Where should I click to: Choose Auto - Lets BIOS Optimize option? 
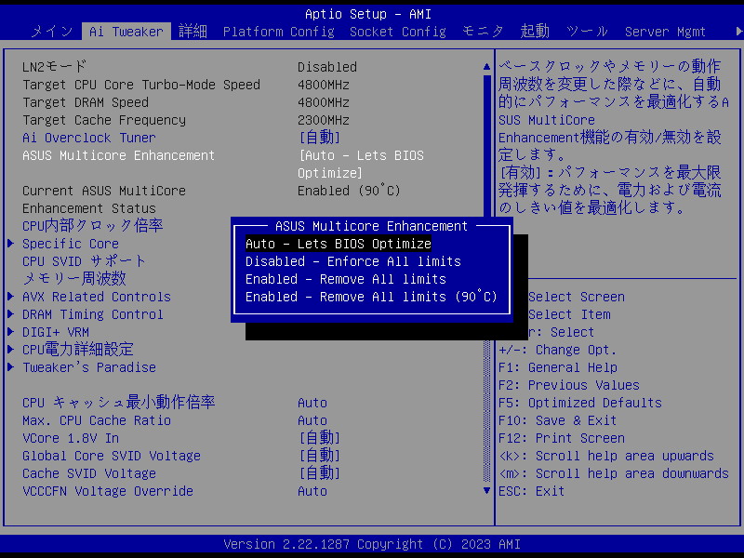point(339,244)
